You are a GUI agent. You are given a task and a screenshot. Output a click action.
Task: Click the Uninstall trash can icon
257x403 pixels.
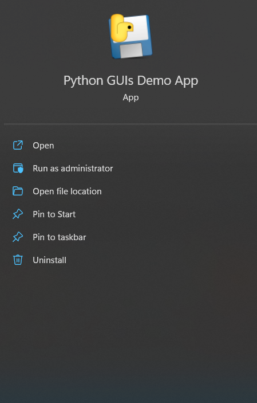[18, 260]
